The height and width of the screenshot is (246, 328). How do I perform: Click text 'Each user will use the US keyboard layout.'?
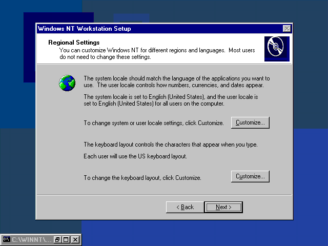click(135, 156)
